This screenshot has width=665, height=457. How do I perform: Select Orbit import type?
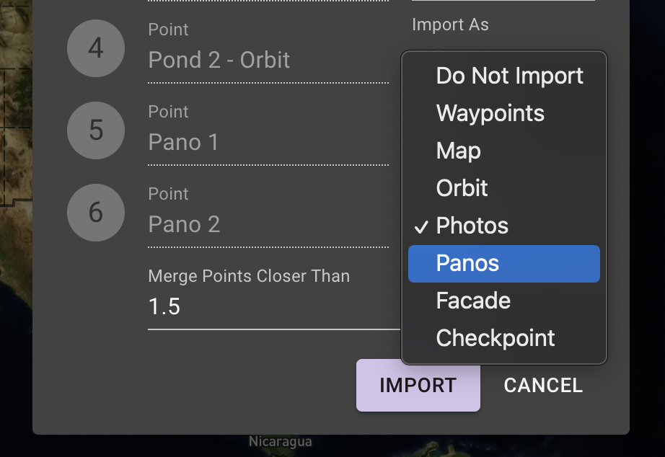point(504,188)
